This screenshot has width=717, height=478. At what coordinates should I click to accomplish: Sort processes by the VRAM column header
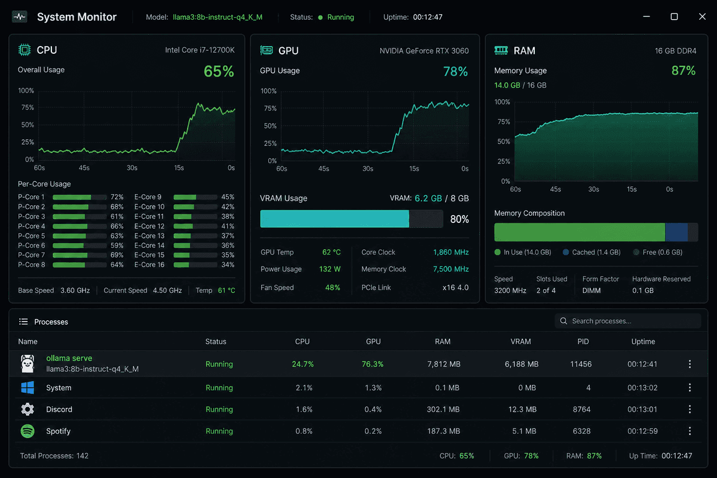pyautogui.click(x=521, y=342)
